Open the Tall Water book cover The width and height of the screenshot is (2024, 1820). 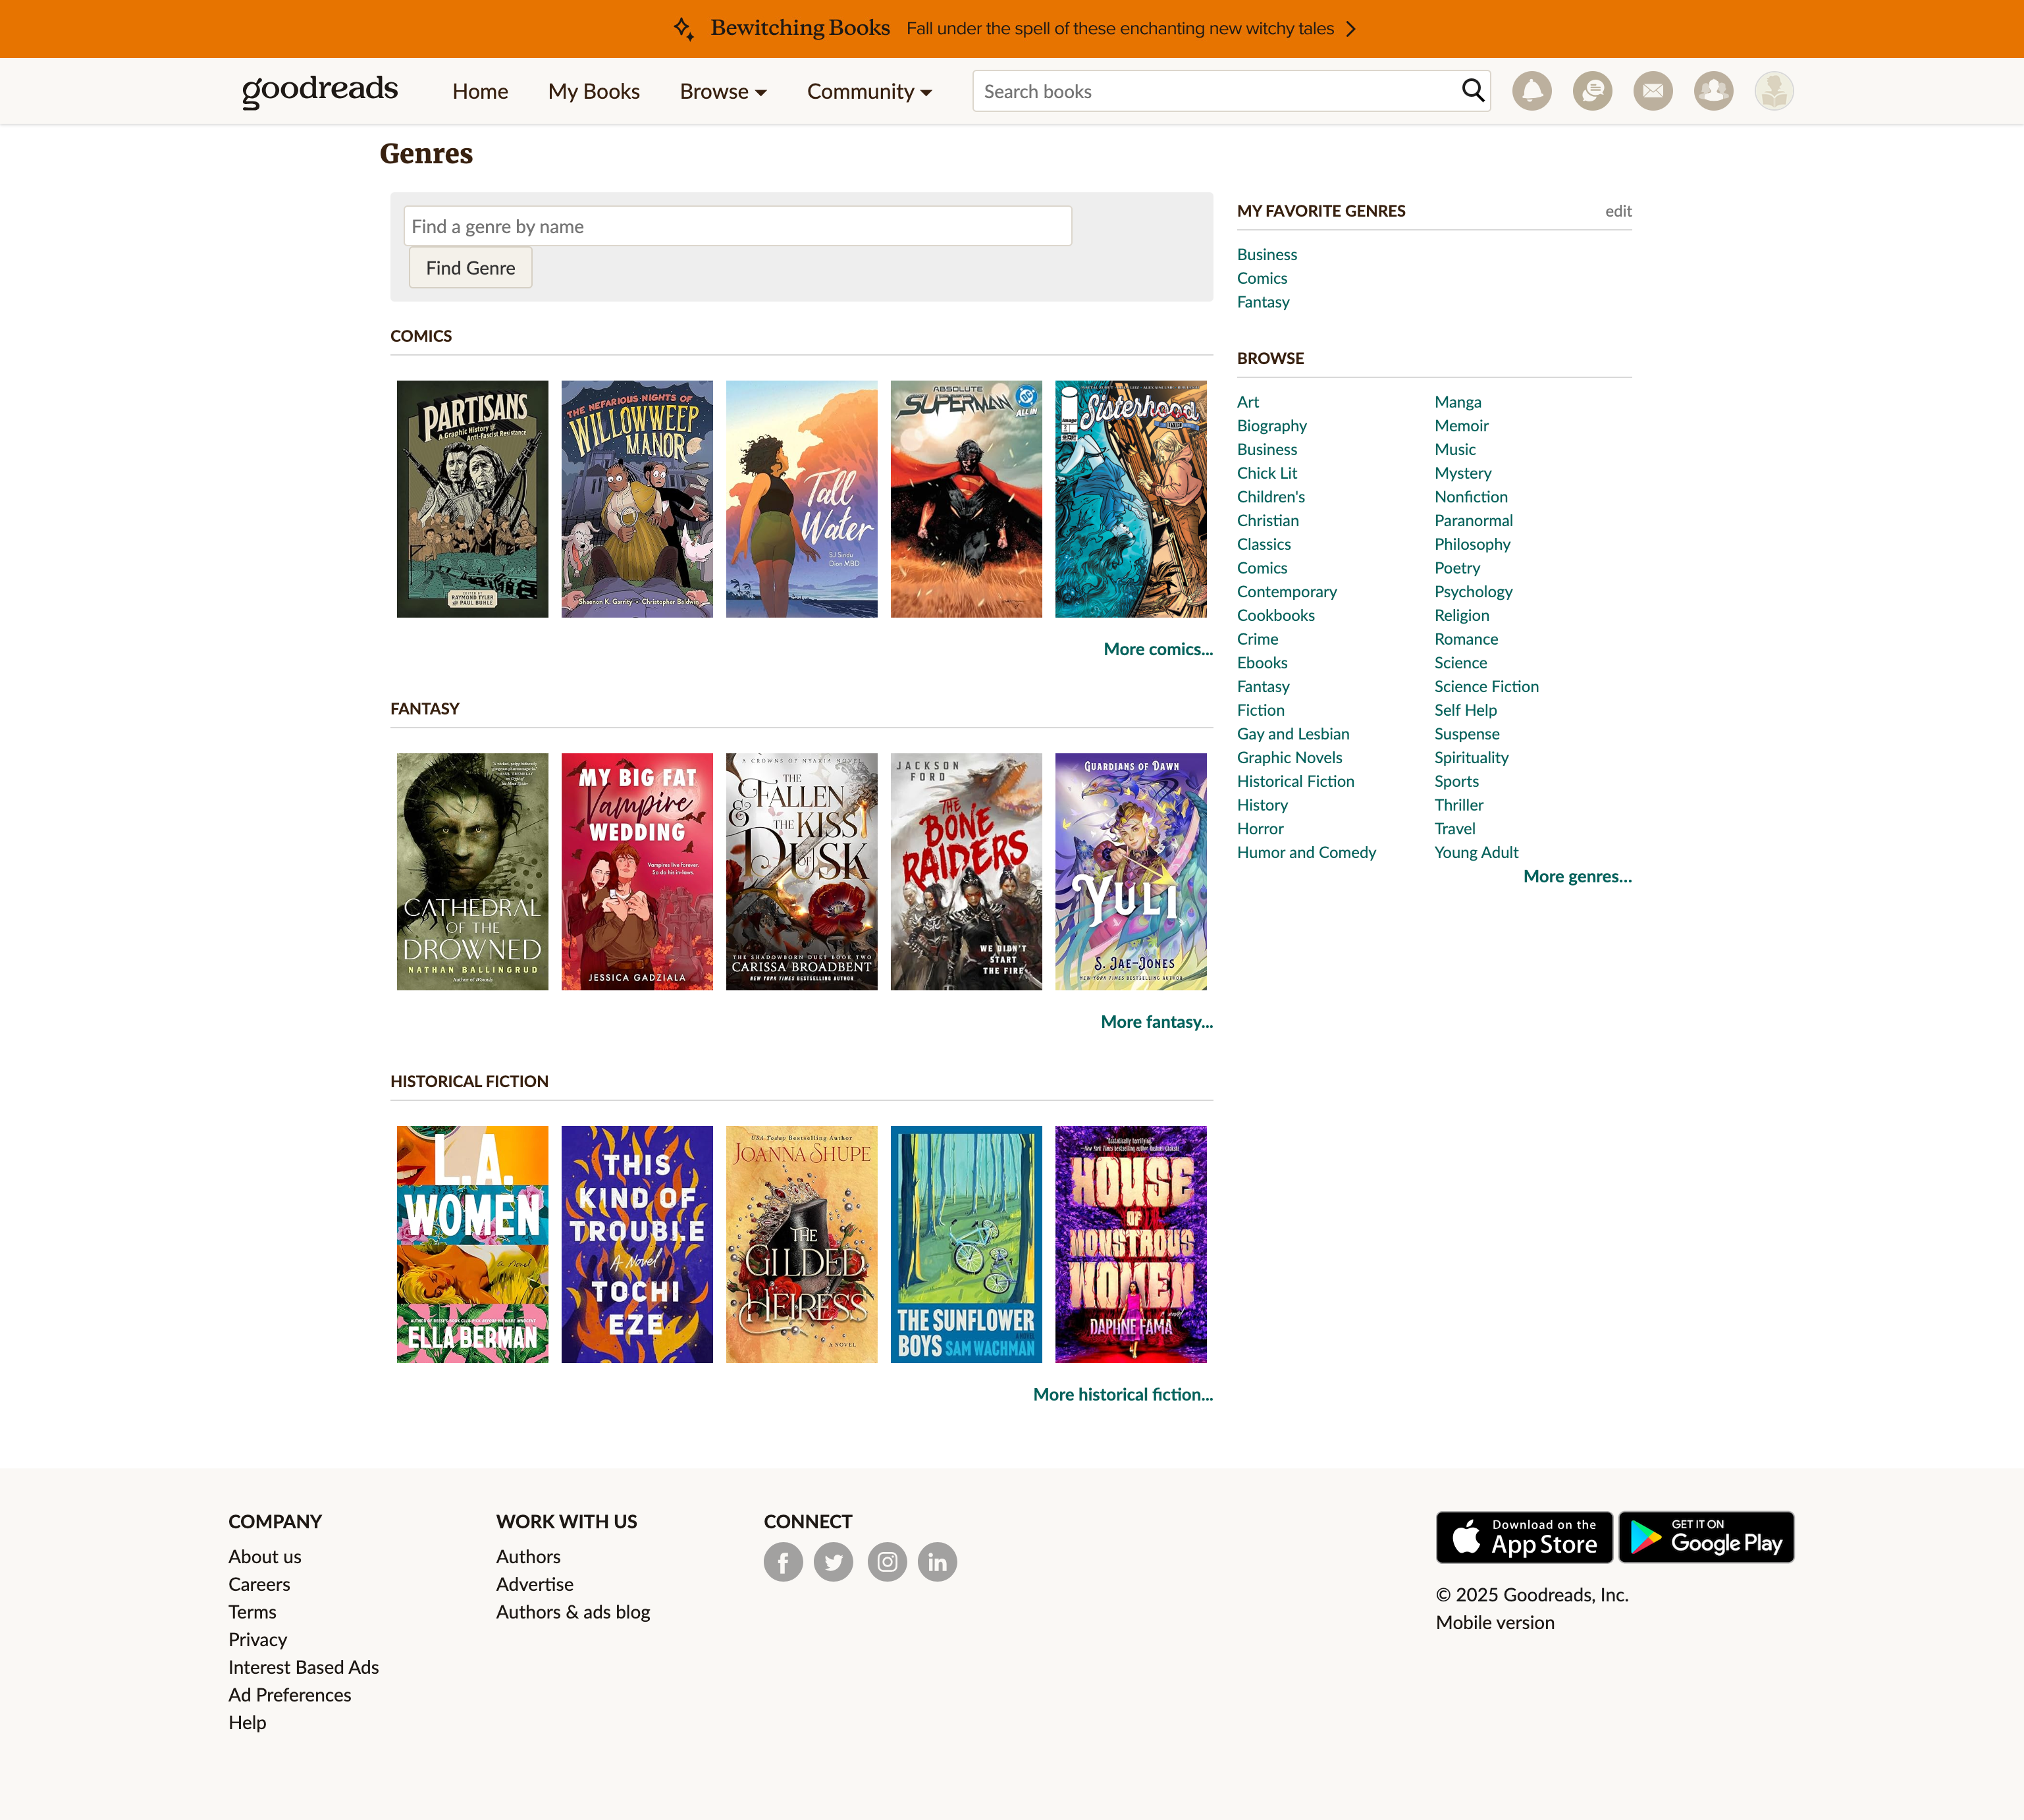coord(801,499)
